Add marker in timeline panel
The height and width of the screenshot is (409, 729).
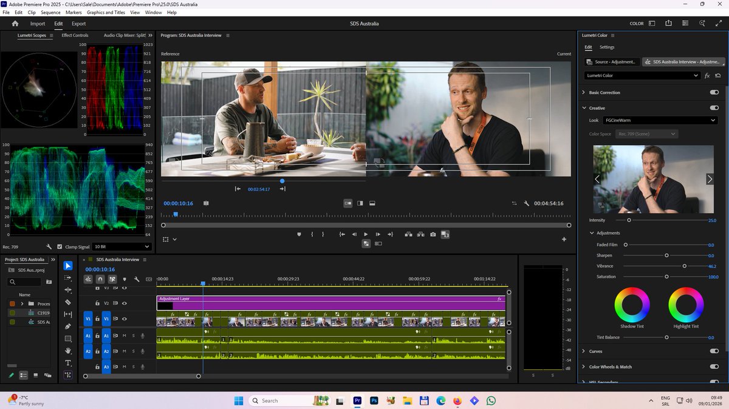(125, 279)
